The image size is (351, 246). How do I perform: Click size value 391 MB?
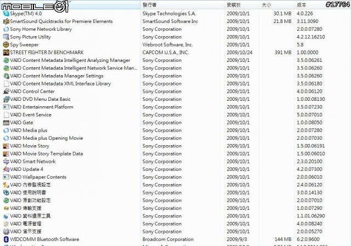click(x=283, y=53)
